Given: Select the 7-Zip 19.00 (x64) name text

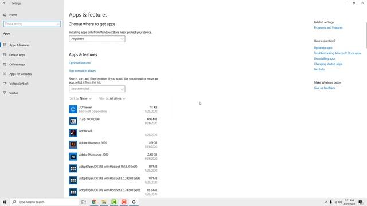Looking at the screenshot, I should point(89,119).
